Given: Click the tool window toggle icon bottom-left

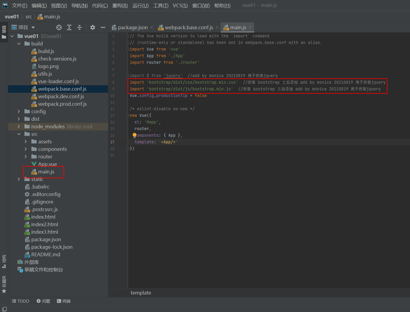Looking at the screenshot, I should click(x=5, y=309).
